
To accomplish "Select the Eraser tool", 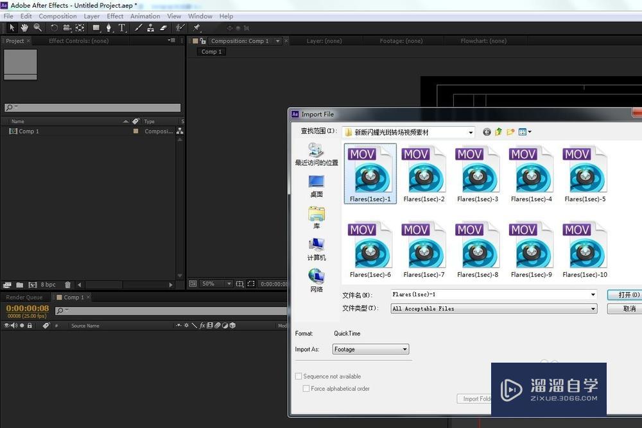I will (163, 28).
